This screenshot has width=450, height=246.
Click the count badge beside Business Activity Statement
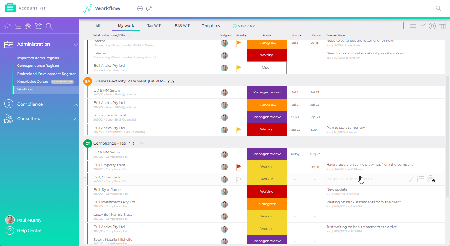click(171, 82)
